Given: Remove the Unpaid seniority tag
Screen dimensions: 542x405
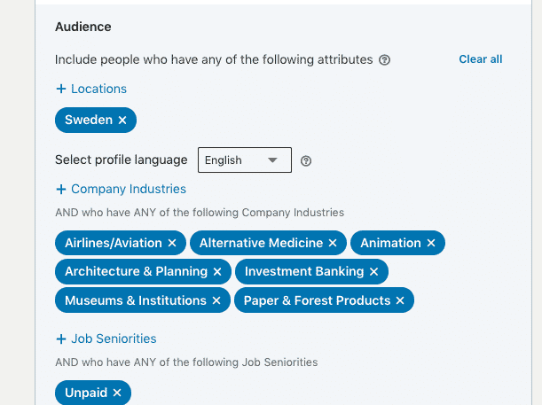Looking at the screenshot, I should point(117,393).
